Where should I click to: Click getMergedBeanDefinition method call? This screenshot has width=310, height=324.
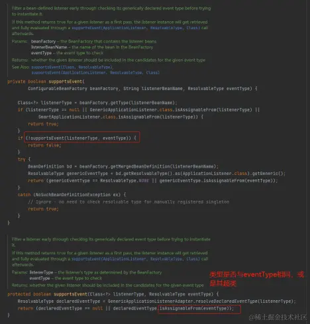(140, 166)
